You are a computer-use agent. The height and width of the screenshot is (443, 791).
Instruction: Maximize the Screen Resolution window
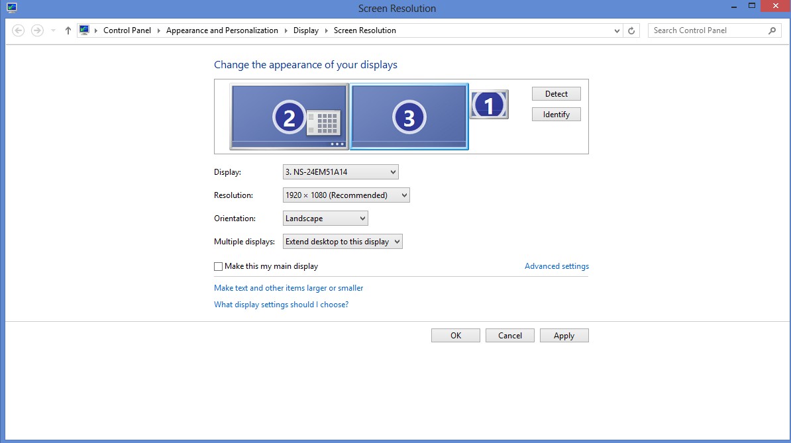click(x=752, y=5)
